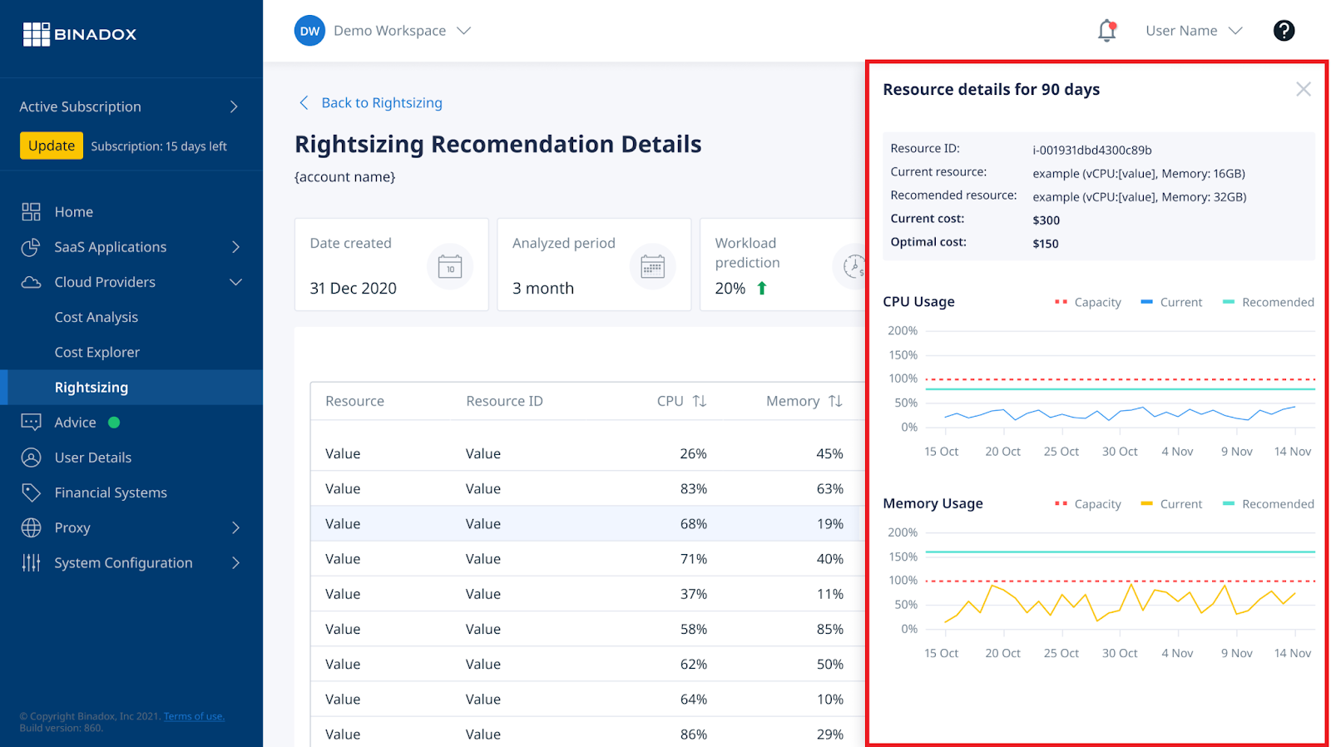The image size is (1331, 747).
Task: Click Resource ID value i-001931dbd4300c89b
Action: tap(1092, 151)
